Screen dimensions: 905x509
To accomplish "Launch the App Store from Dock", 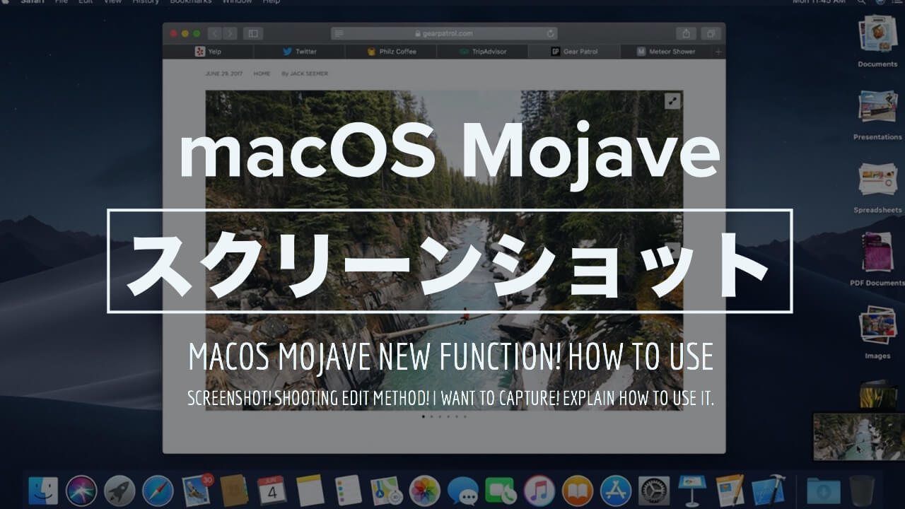I will [x=616, y=490].
